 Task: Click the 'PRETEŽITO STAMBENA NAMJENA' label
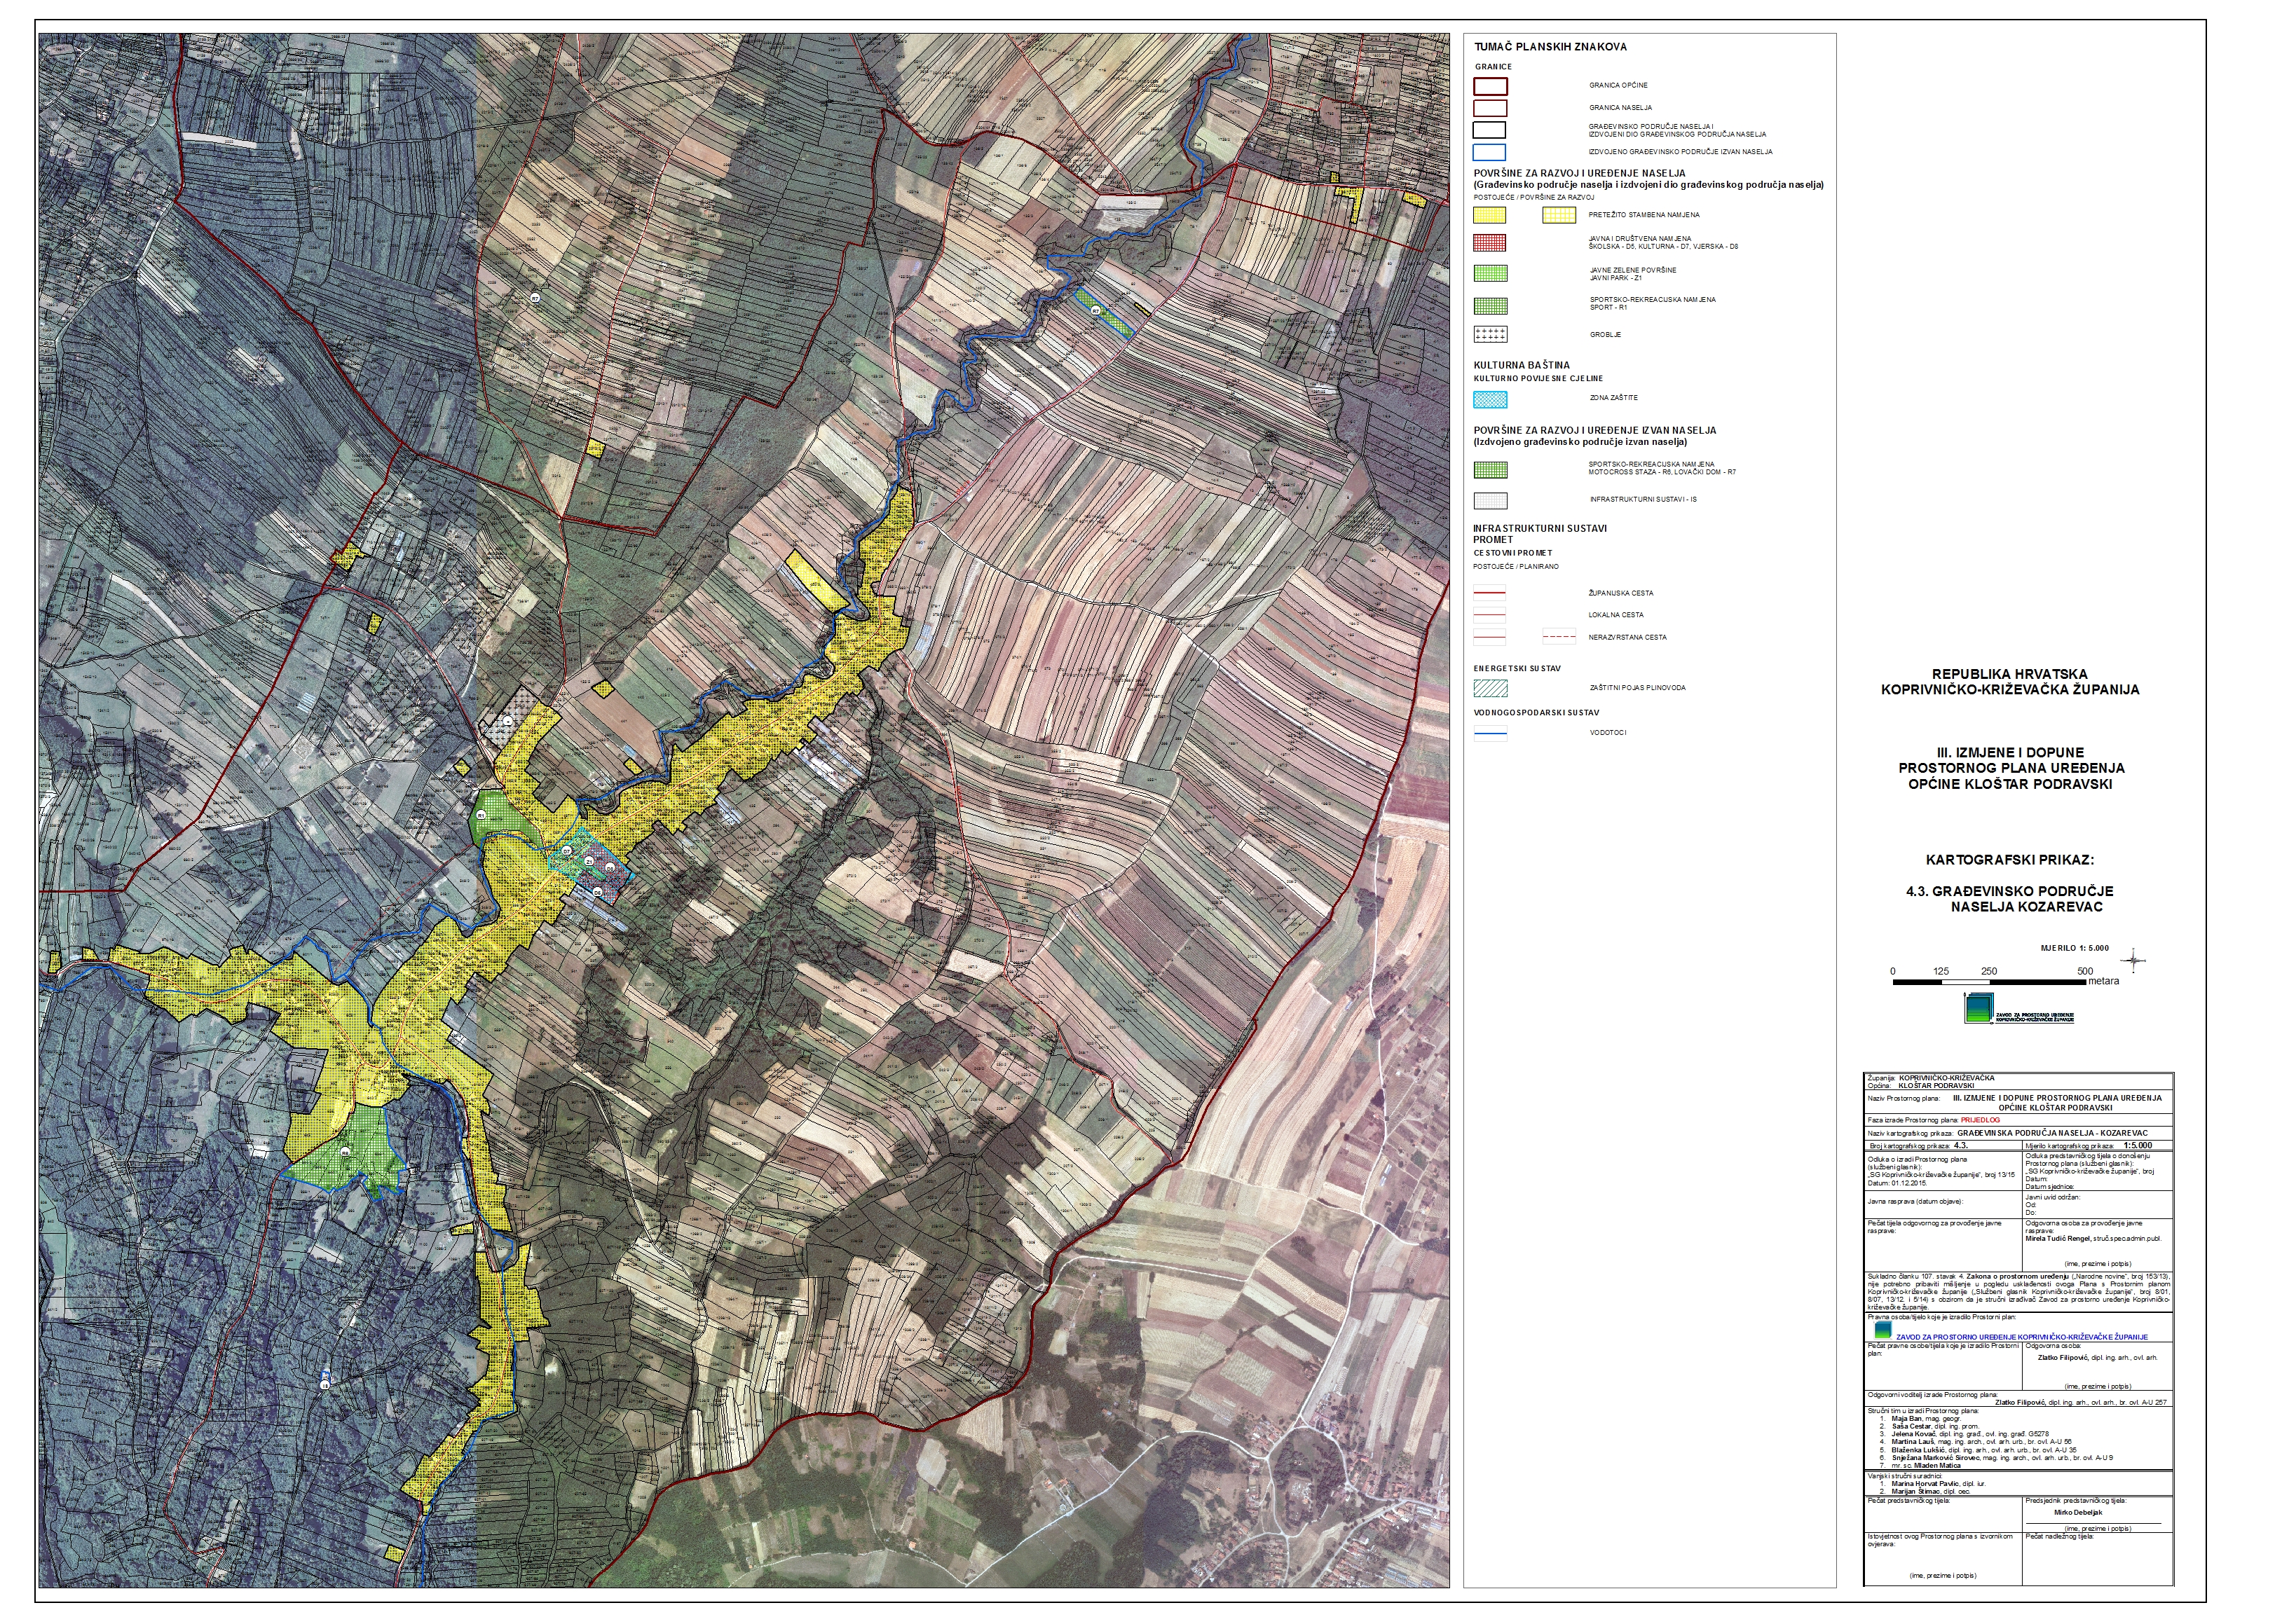point(1644,215)
